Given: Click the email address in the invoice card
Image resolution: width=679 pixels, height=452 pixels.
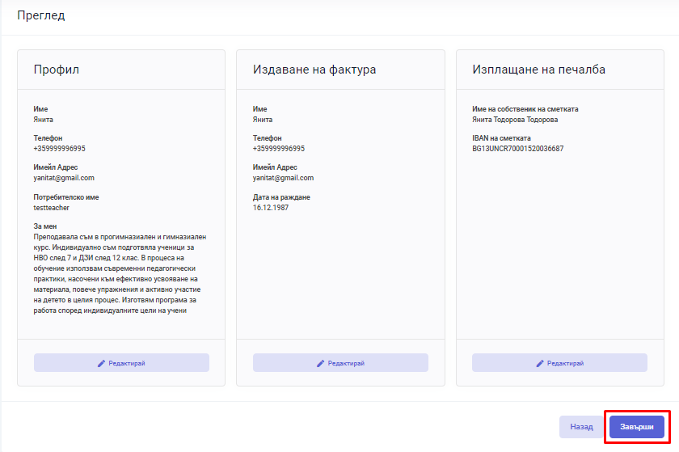Looking at the screenshot, I should 283,178.
